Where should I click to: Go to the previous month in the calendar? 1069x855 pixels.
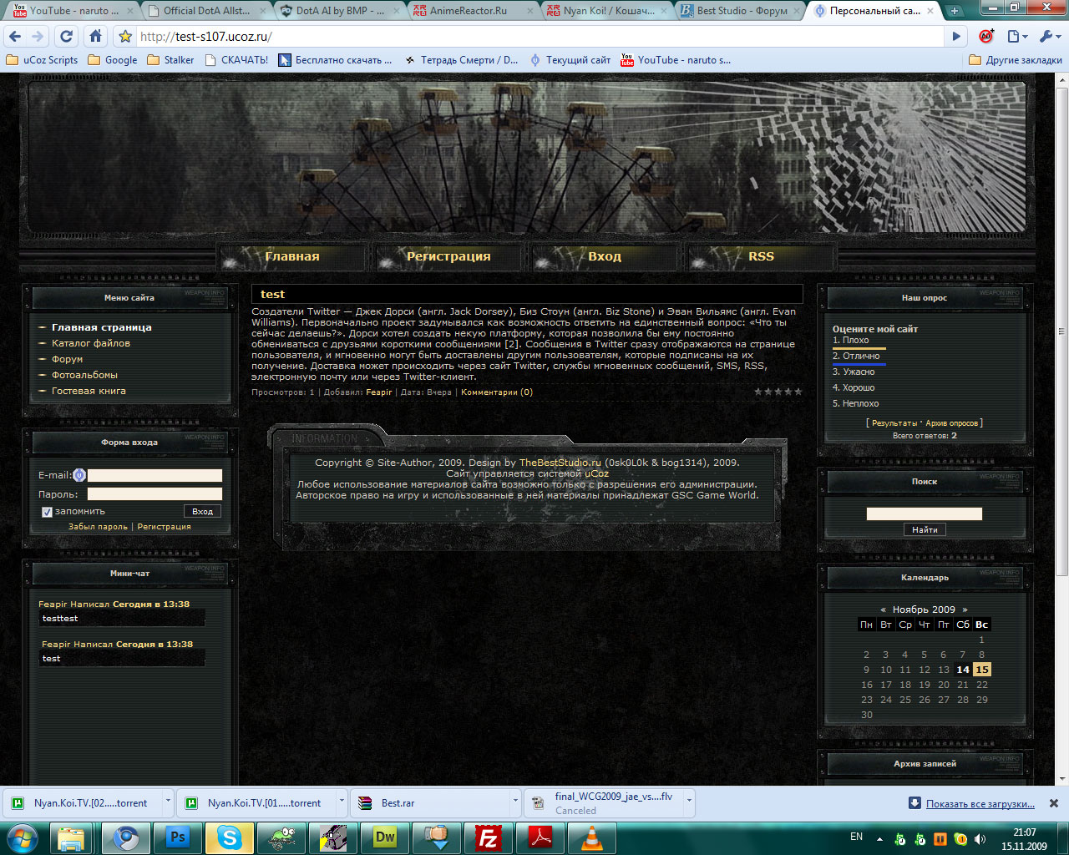pos(883,610)
